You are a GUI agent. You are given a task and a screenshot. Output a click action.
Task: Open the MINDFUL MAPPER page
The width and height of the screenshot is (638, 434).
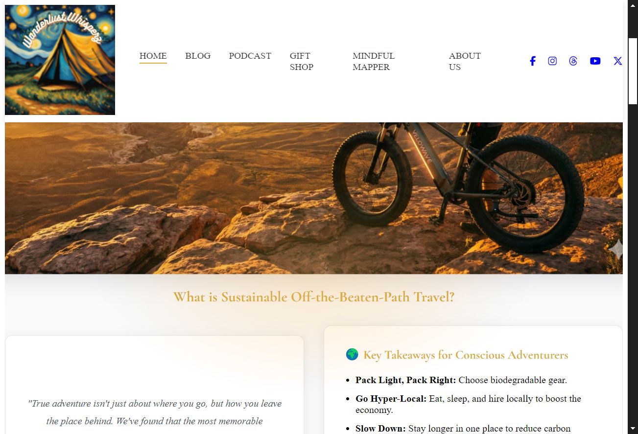(374, 61)
